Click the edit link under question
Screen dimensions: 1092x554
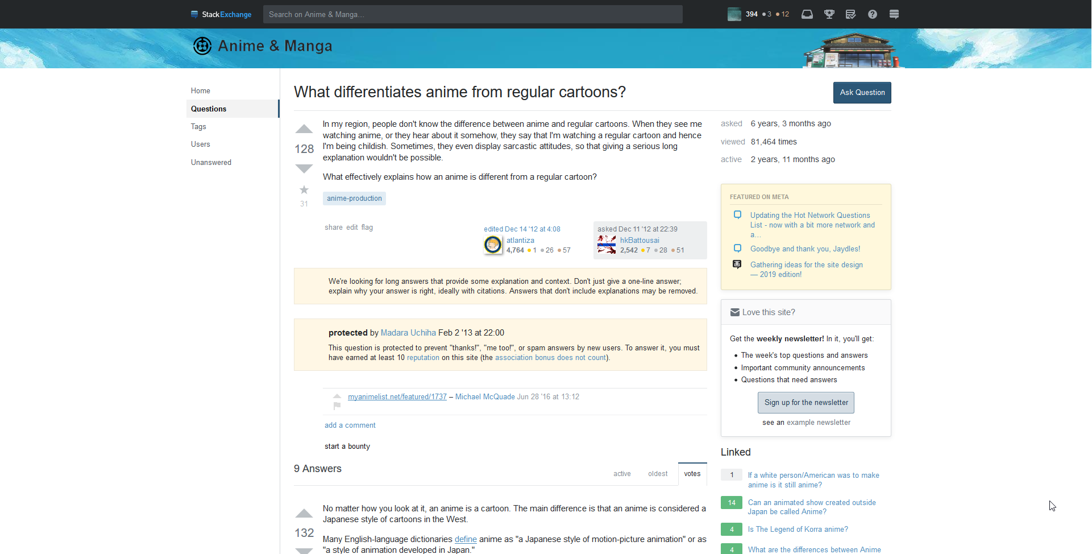click(352, 228)
